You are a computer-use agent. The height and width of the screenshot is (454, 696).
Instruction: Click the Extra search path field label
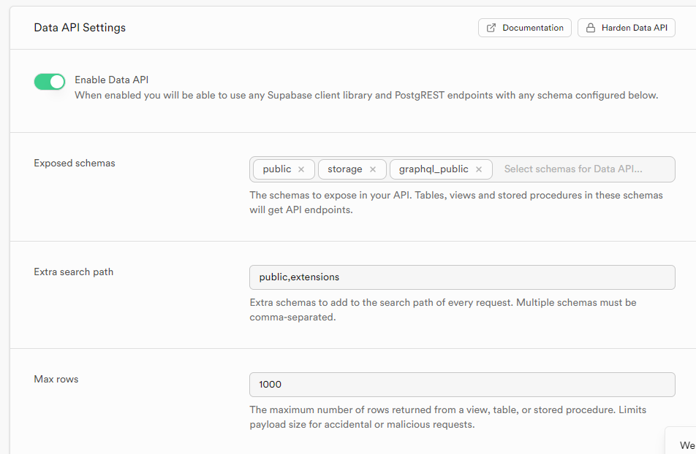click(74, 272)
